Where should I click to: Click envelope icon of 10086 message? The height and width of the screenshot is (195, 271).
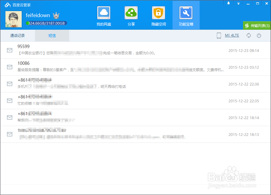[x=10, y=67]
